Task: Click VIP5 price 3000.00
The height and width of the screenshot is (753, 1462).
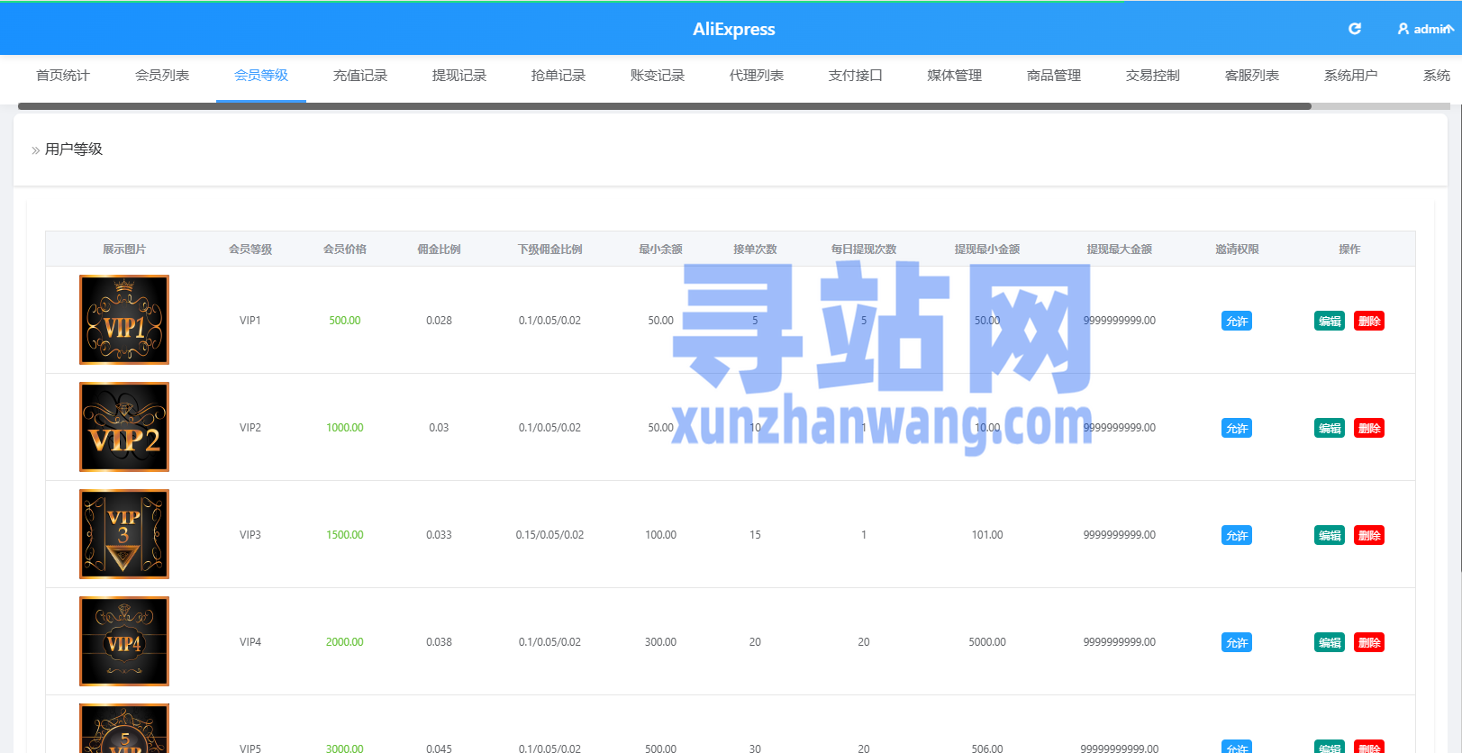Action: [x=345, y=748]
